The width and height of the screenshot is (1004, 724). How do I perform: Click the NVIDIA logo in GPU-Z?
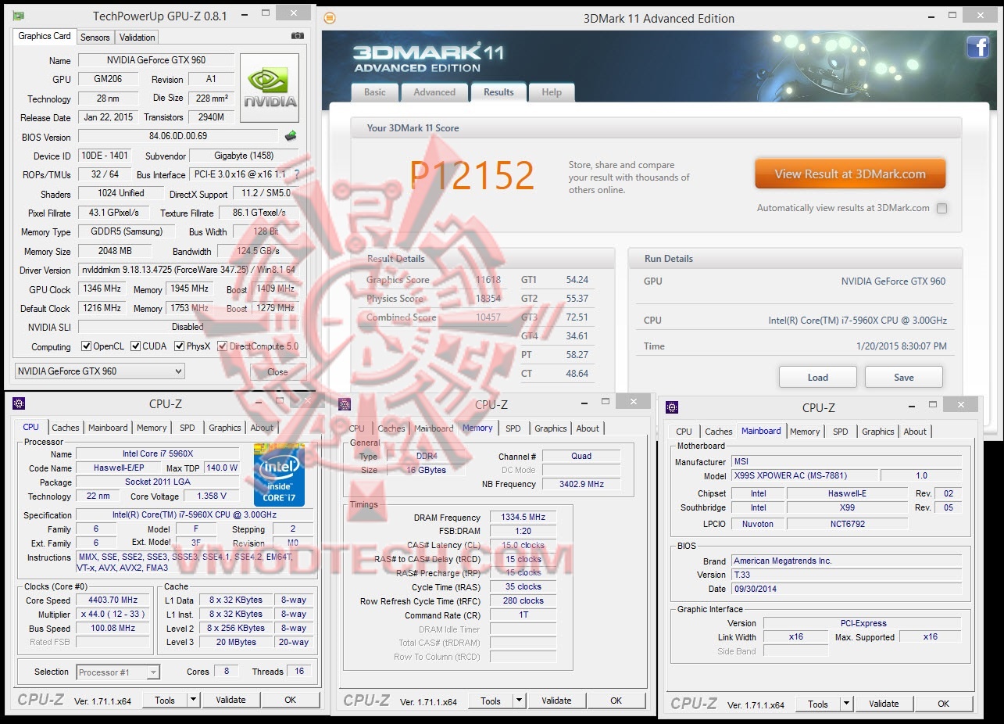(x=270, y=88)
